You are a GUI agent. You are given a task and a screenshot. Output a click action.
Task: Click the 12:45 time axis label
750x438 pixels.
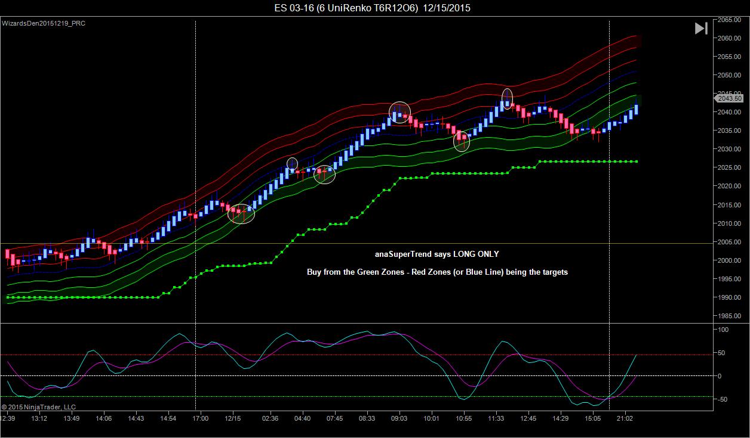point(528,419)
